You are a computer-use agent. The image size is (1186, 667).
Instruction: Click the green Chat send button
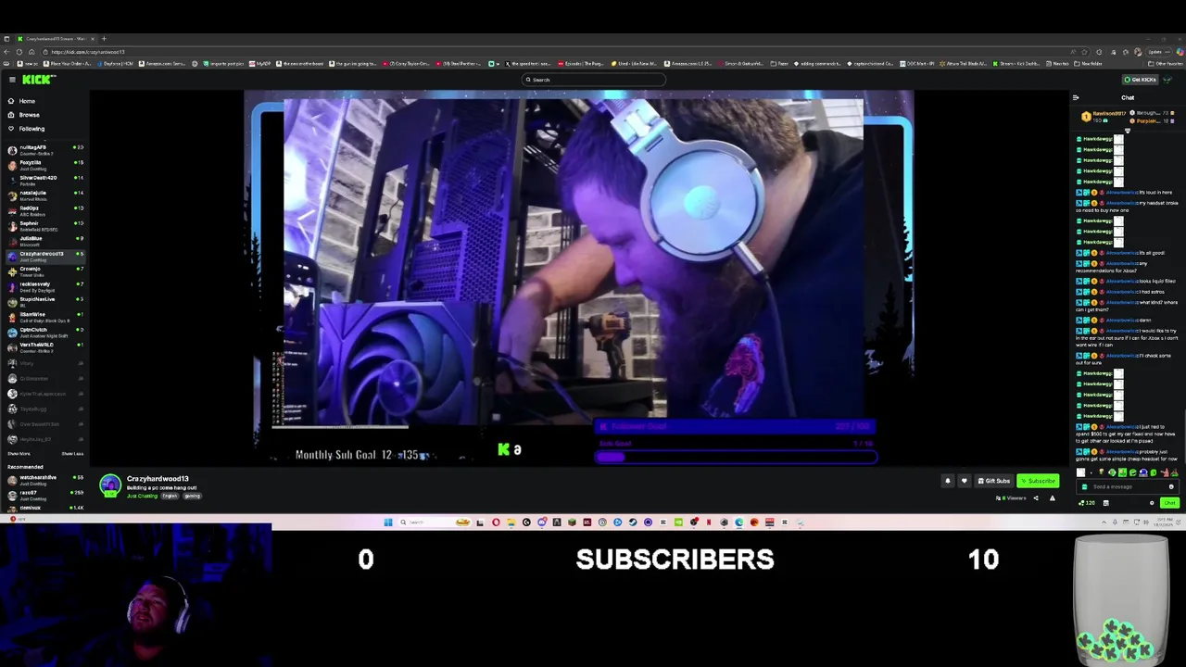pyautogui.click(x=1169, y=503)
